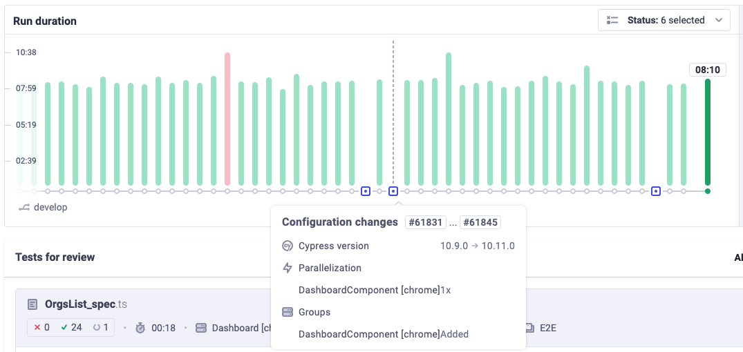Click the status list icon in the filter
Screen dimensions: 743x352
click(x=612, y=20)
